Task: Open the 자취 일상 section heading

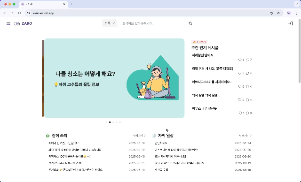Action: (x=166, y=136)
